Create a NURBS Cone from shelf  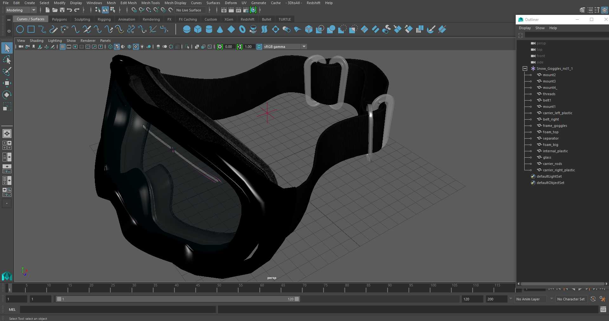click(220, 29)
